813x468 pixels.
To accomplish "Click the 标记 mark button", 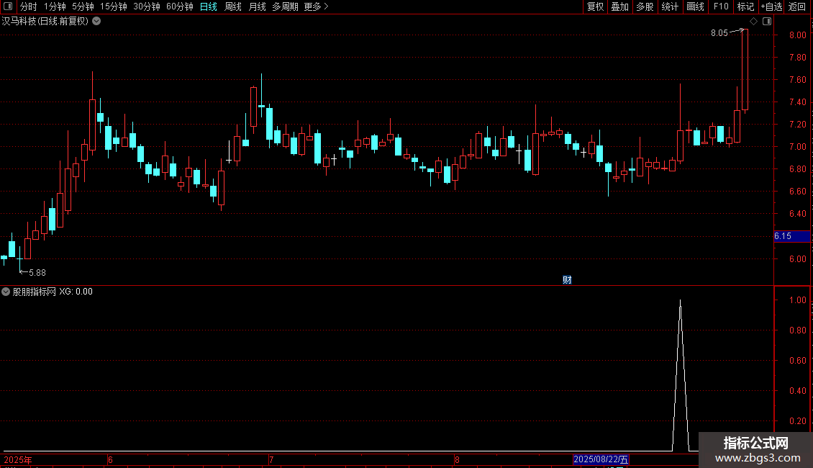I will (x=745, y=6).
